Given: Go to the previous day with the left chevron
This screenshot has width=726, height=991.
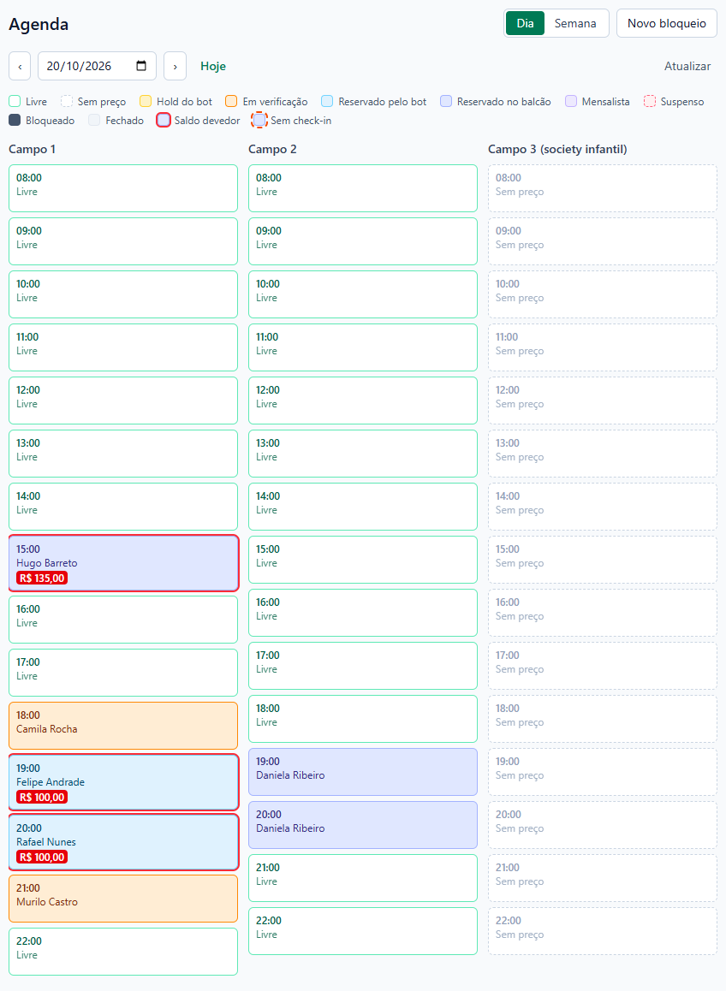Looking at the screenshot, I should coord(20,66).
